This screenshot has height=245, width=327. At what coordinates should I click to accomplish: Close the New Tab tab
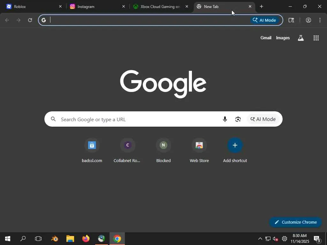(x=250, y=6)
